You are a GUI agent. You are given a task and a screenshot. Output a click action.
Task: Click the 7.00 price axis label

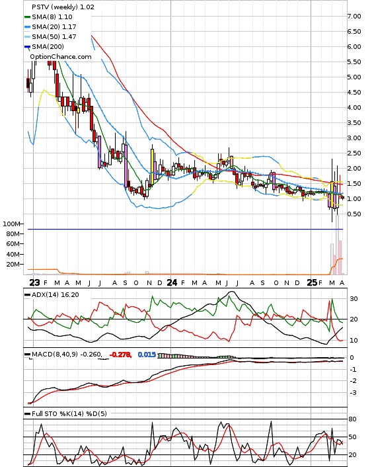(354, 16)
